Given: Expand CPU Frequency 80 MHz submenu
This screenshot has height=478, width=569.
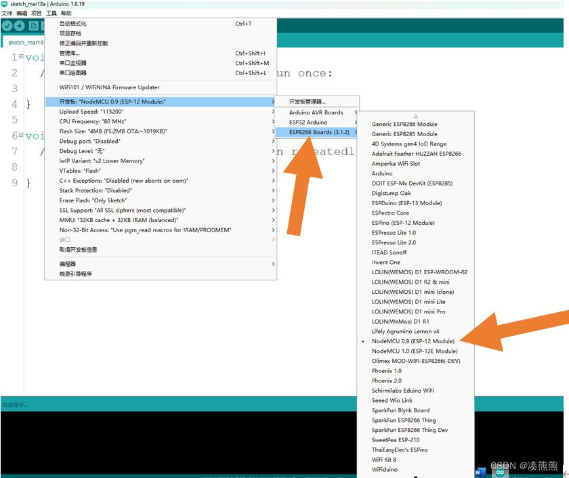Looking at the screenshot, I should 161,121.
